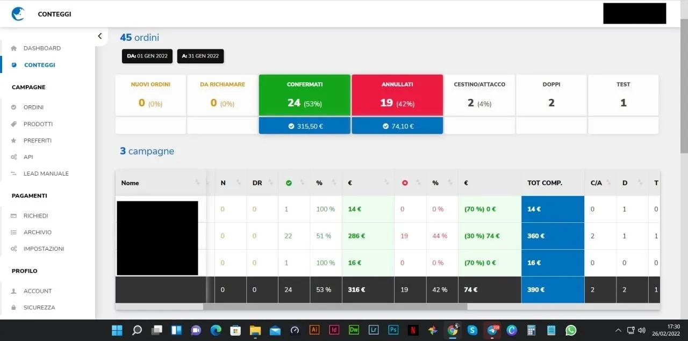The width and height of the screenshot is (688, 341).
Task: Sort by green checkmark confirmed column
Action: point(294,183)
